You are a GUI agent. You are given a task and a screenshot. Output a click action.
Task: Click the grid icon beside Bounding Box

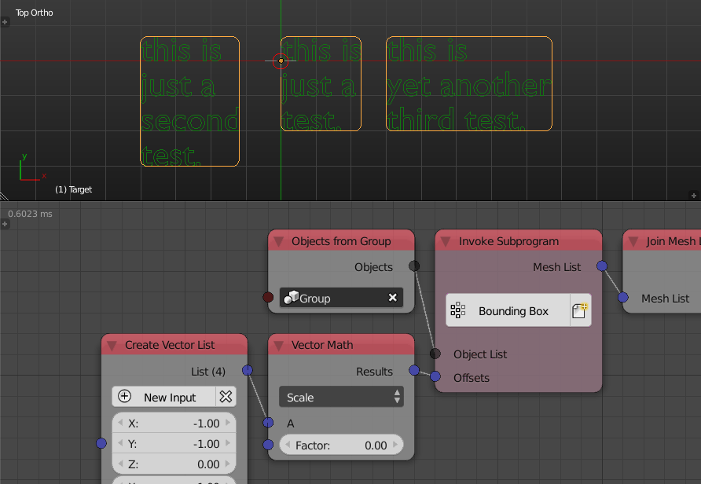point(458,310)
